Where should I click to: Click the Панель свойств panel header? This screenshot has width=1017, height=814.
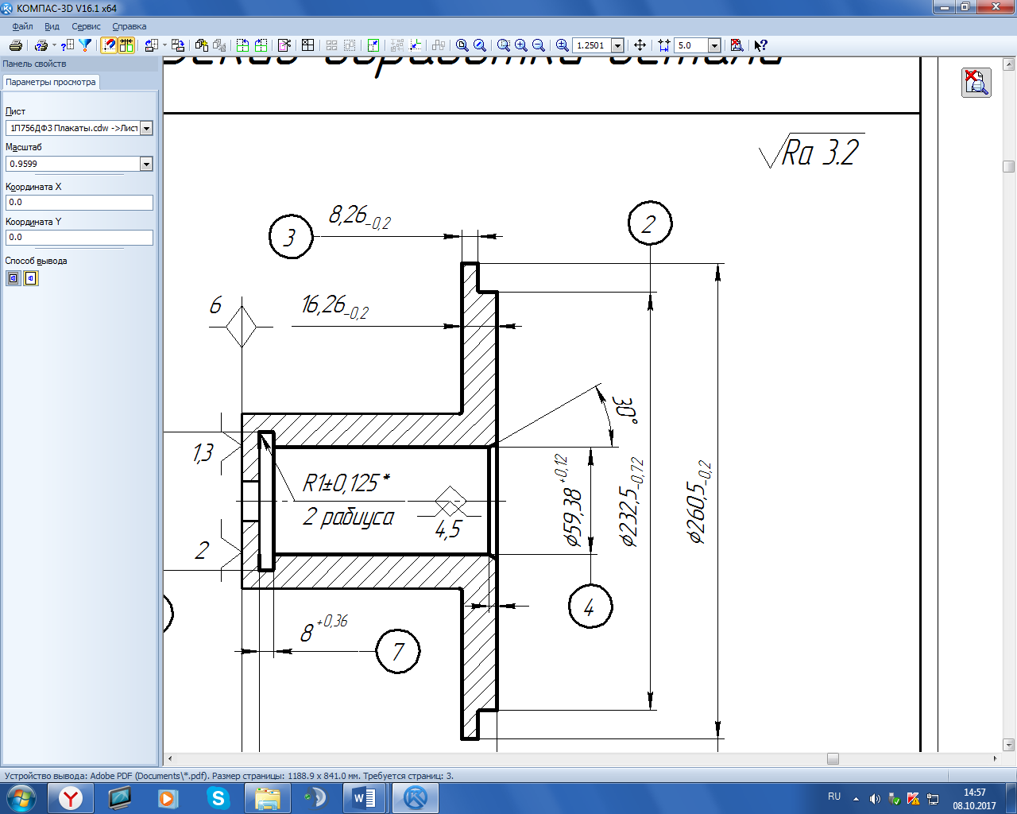79,64
